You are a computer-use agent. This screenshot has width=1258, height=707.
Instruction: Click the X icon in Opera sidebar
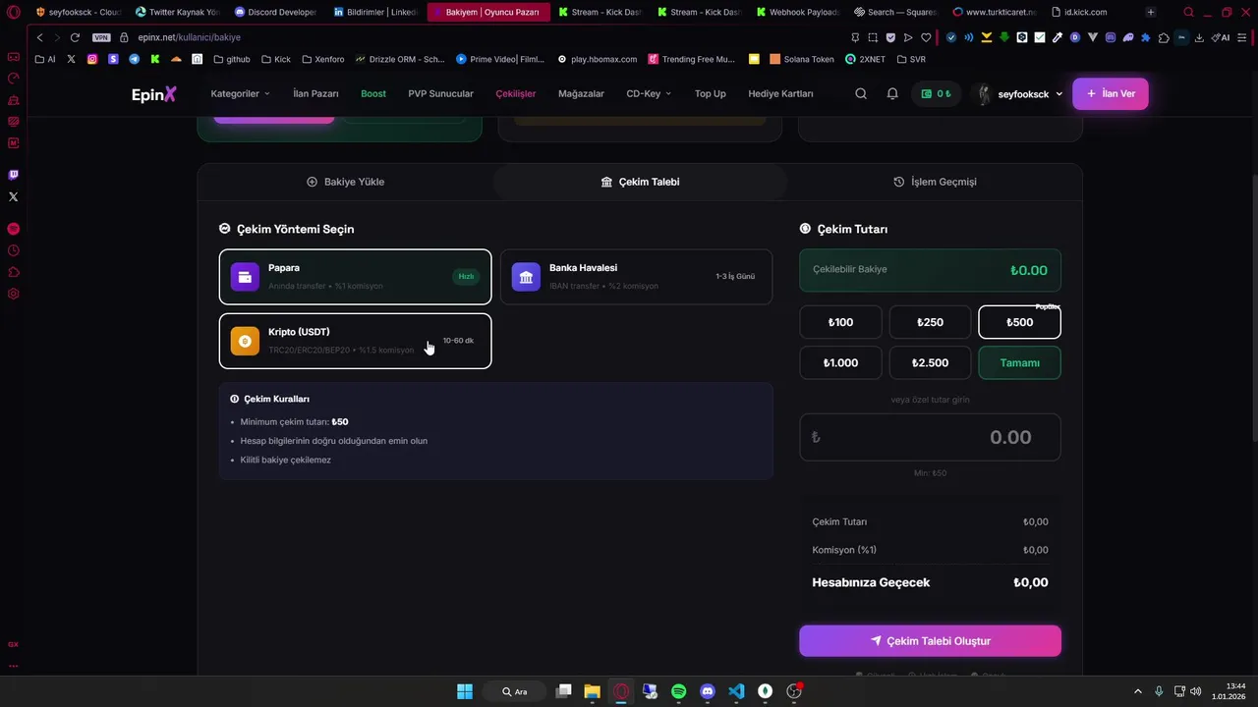(13, 196)
